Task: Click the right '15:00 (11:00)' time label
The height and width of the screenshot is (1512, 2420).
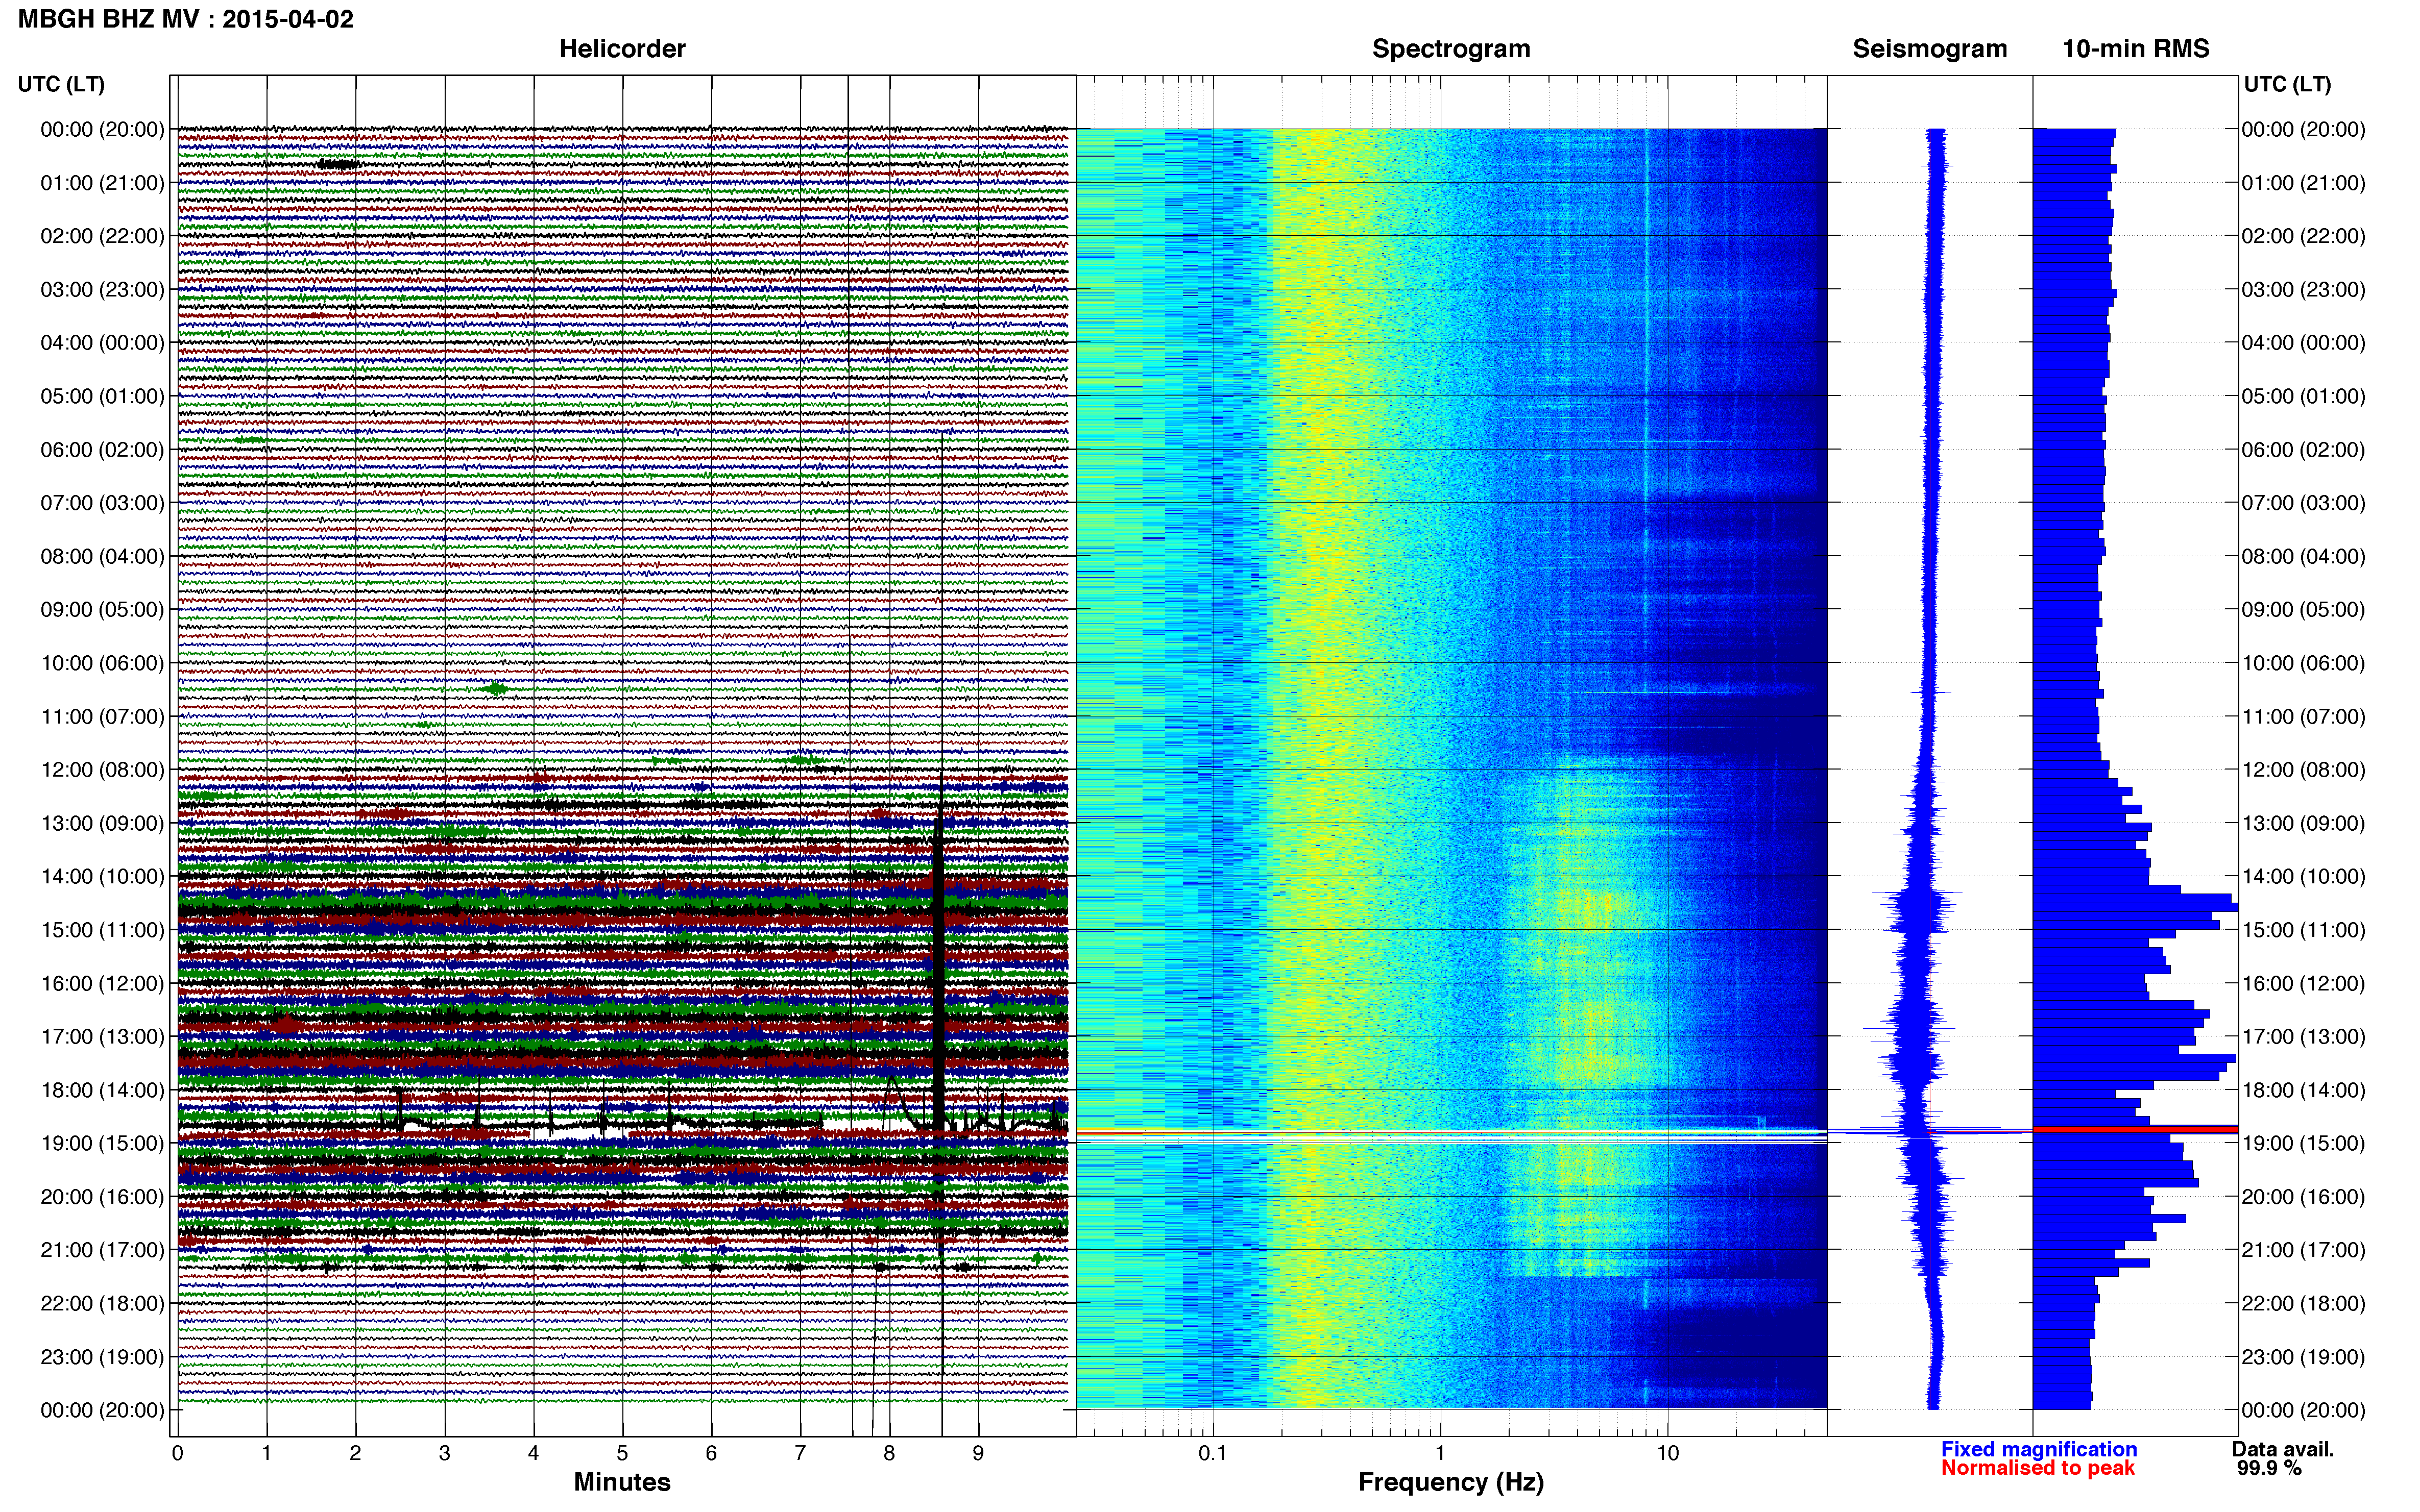Action: pyautogui.click(x=2303, y=930)
